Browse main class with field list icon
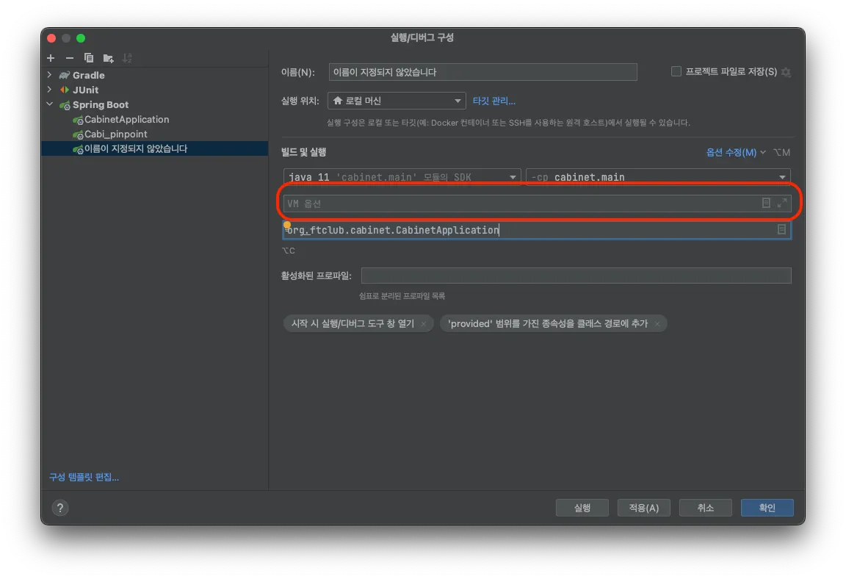 pos(781,230)
